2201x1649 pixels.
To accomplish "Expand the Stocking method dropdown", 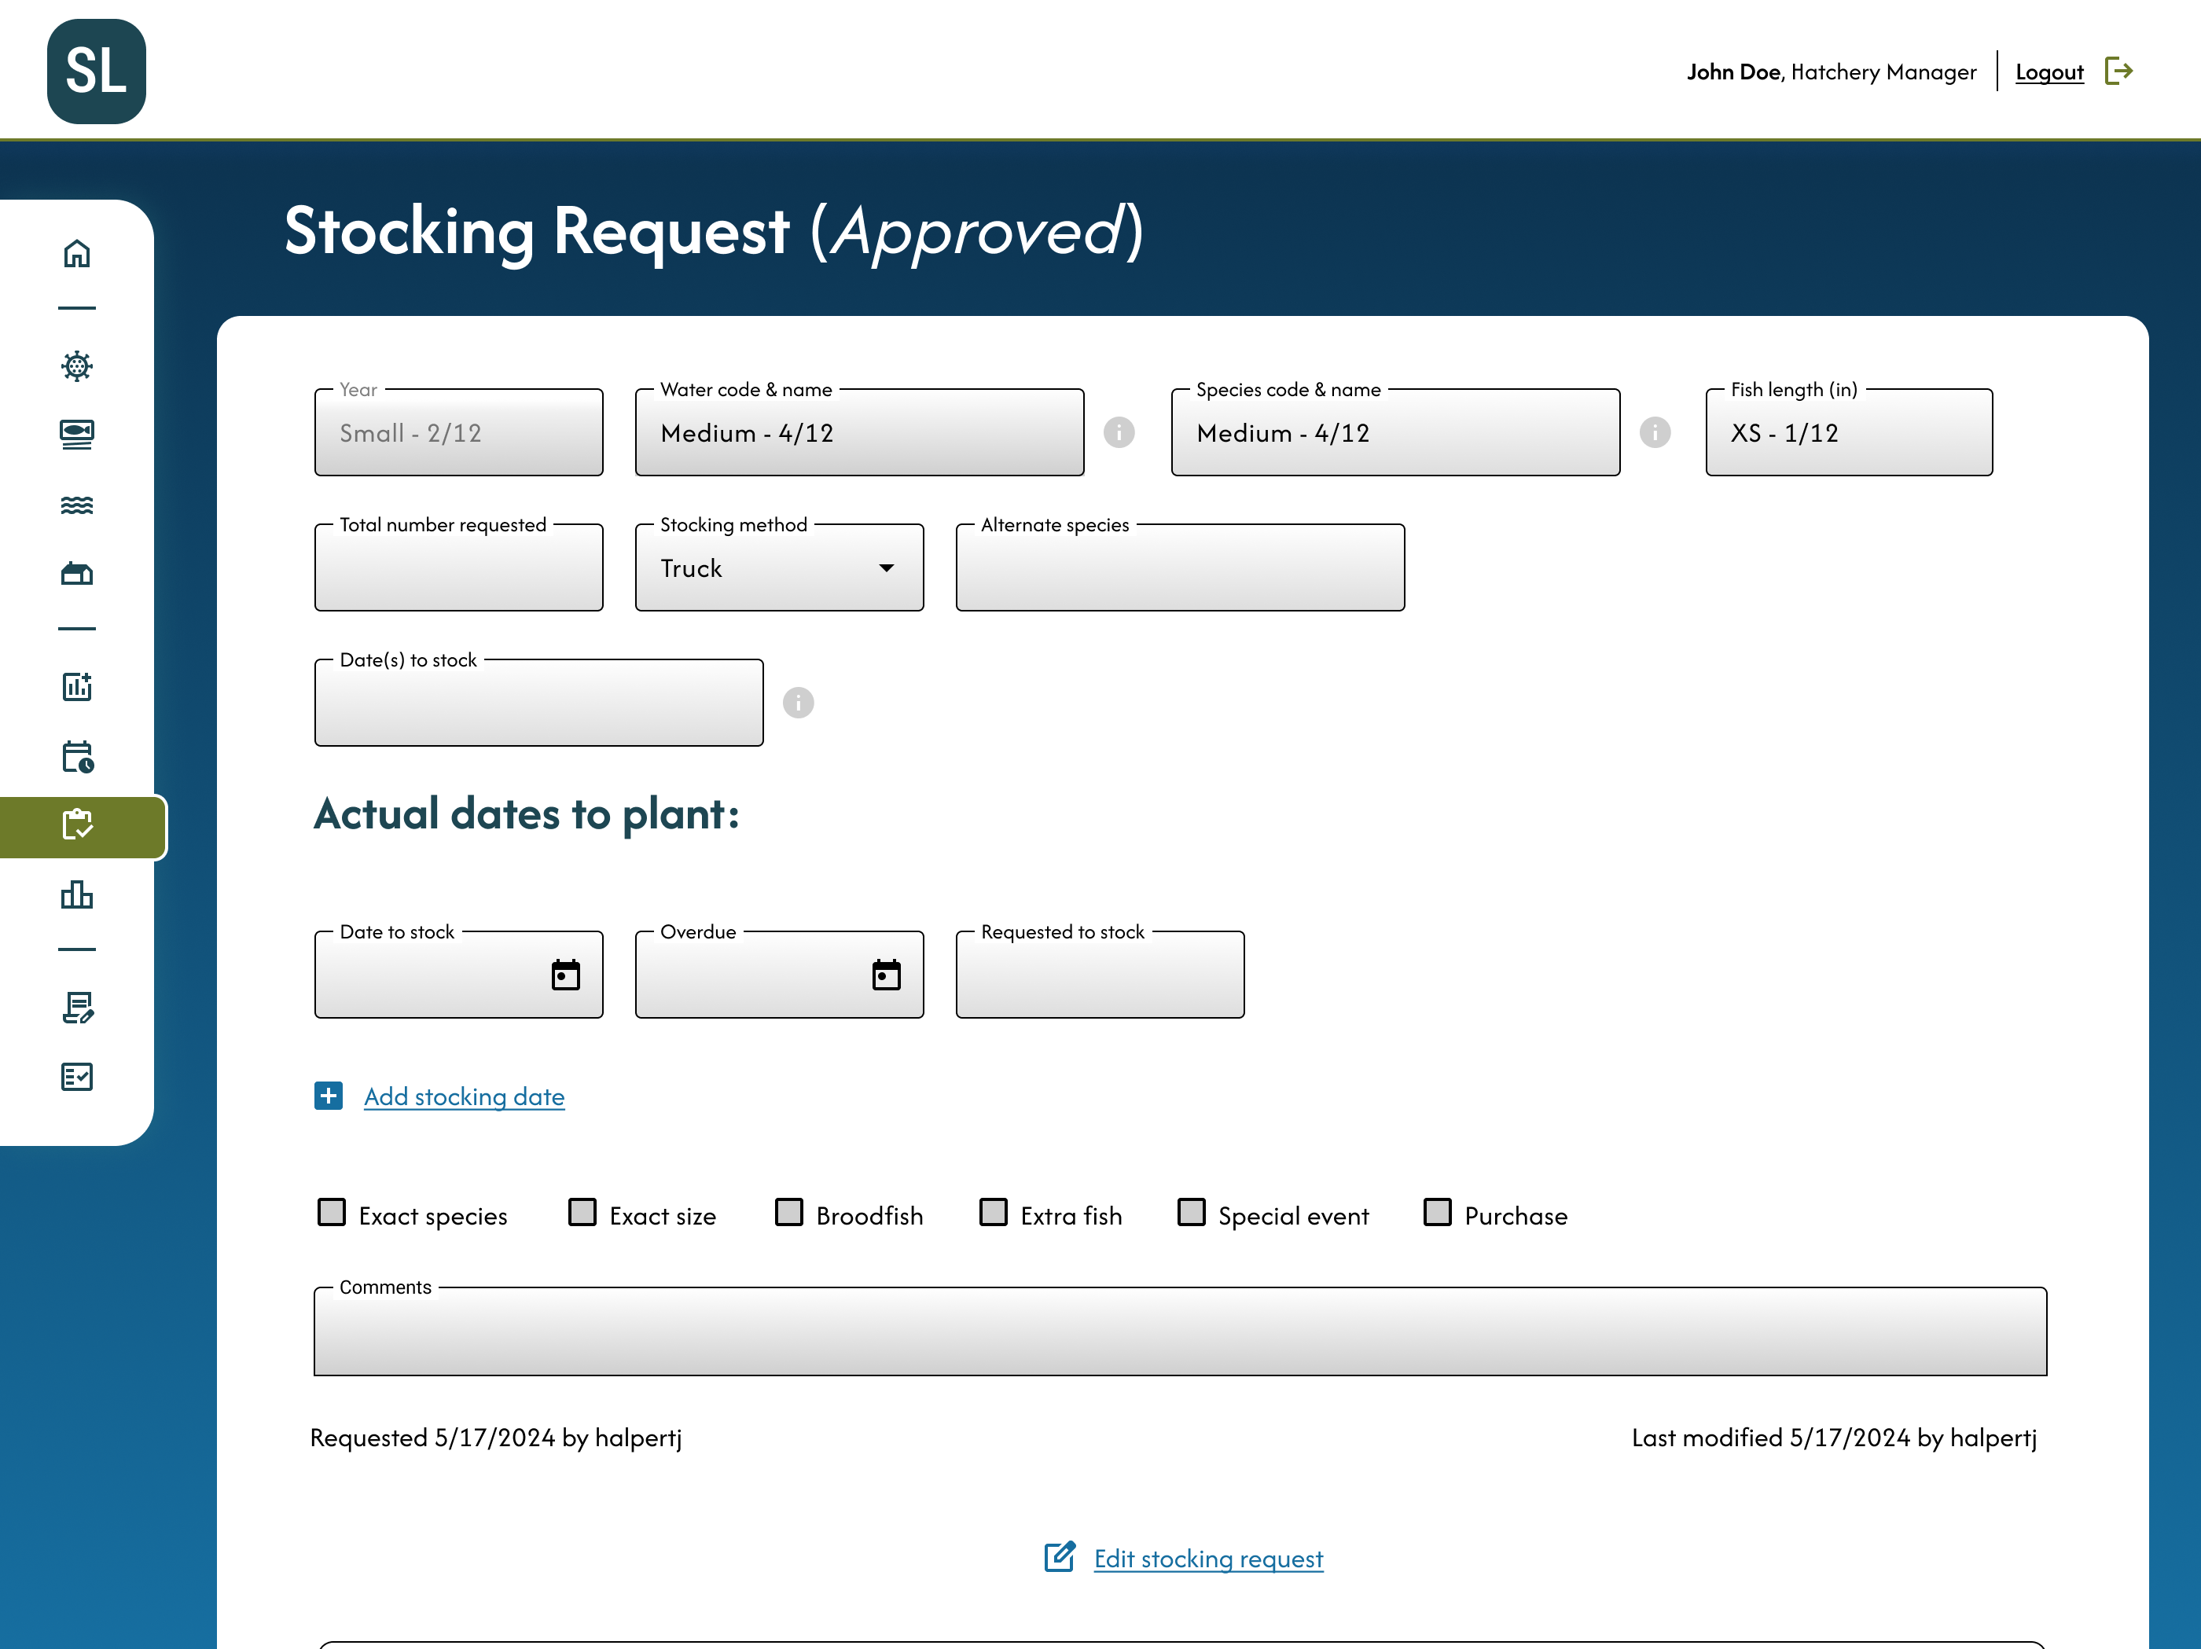I will point(779,568).
